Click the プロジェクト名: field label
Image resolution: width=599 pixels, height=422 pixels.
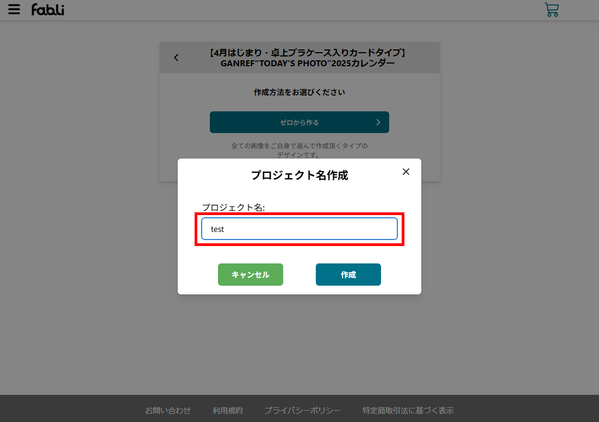233,207
